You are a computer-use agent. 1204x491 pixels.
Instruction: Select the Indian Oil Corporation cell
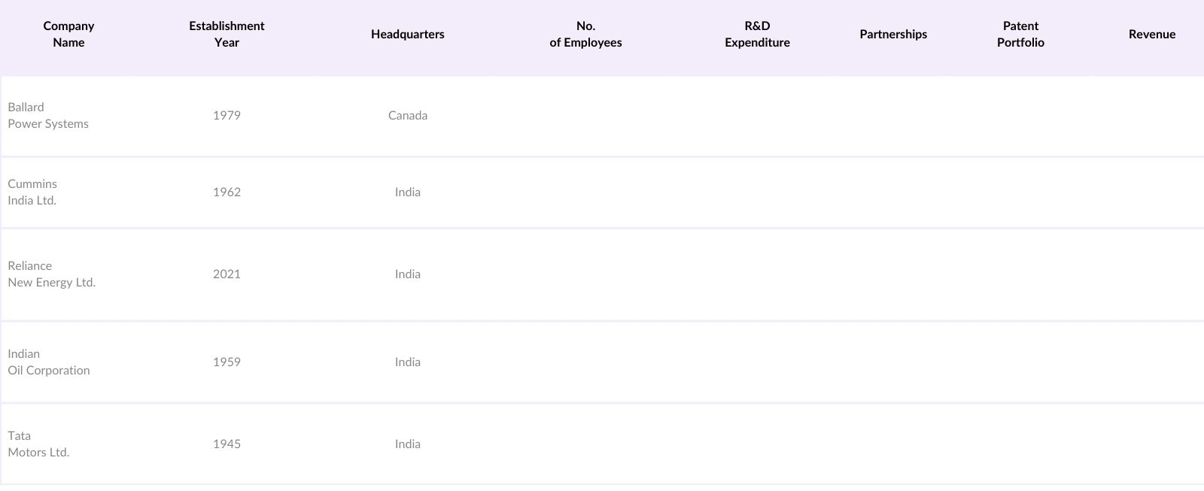pyautogui.click(x=49, y=362)
